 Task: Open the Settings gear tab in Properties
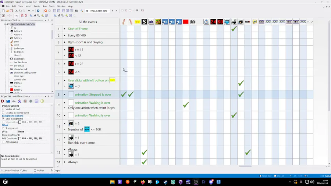(3, 101)
